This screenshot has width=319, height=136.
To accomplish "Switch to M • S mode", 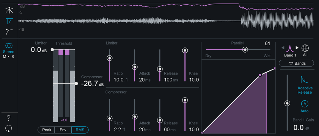I will [8, 57].
